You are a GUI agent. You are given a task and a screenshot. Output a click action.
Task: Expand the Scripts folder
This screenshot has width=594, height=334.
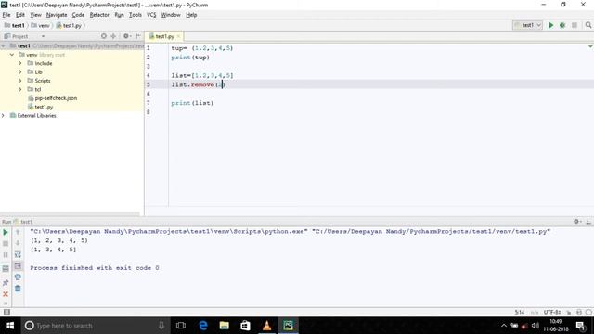20,81
